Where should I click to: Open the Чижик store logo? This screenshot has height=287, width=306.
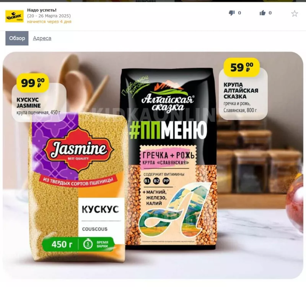15,16
